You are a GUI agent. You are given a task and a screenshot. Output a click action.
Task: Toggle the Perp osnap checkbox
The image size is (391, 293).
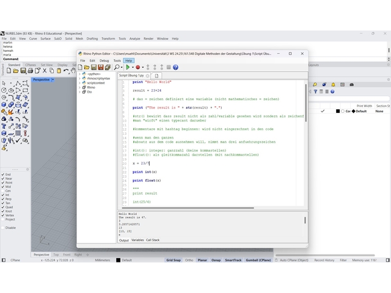[3, 199]
